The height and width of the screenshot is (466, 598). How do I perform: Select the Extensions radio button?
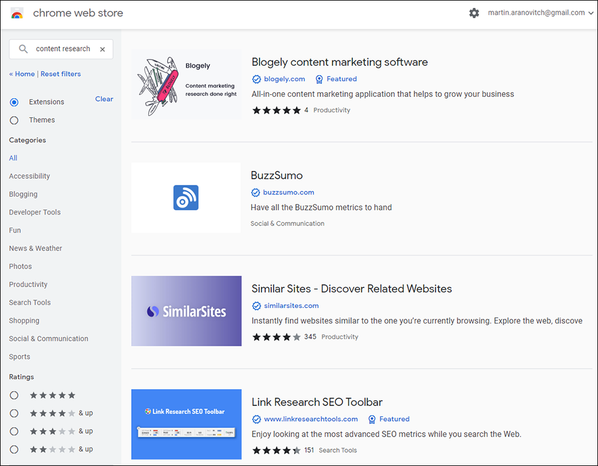point(14,102)
